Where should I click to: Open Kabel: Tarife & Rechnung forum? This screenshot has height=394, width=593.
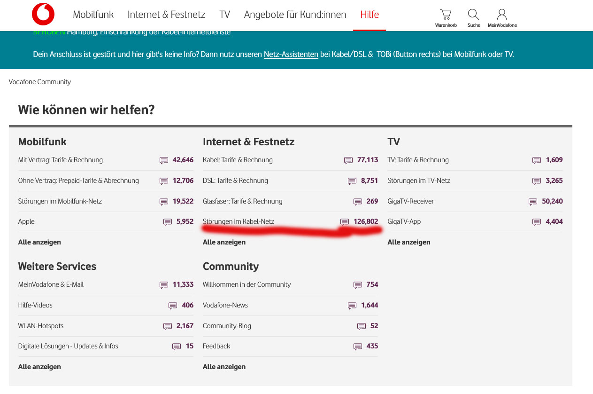pos(238,160)
